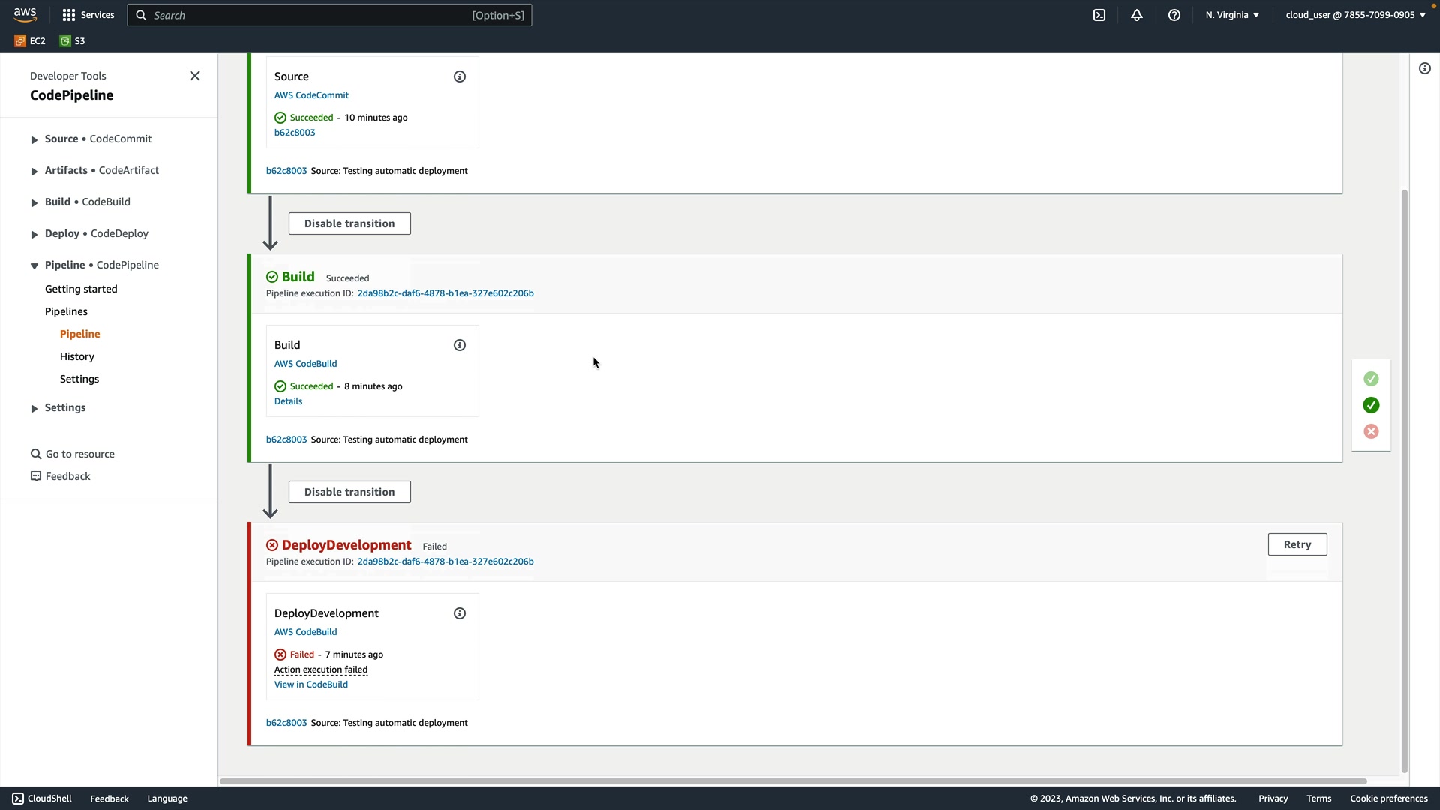Jump to the failed stage red X indicator
Image resolution: width=1440 pixels, height=810 pixels.
click(1371, 431)
